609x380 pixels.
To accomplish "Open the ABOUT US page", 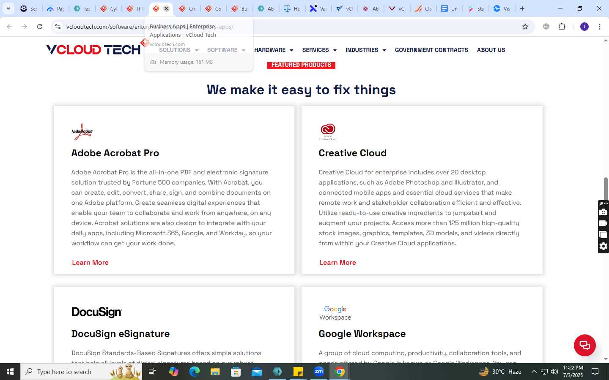I will (491, 50).
